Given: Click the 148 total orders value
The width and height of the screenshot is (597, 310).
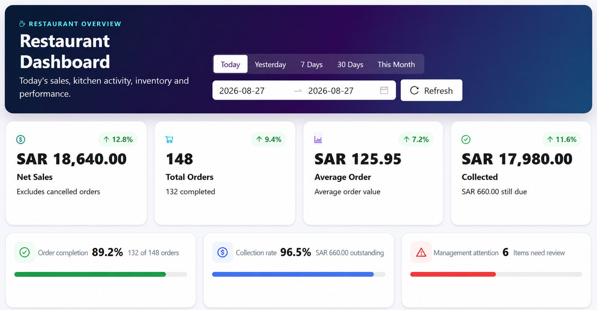Looking at the screenshot, I should 179,159.
